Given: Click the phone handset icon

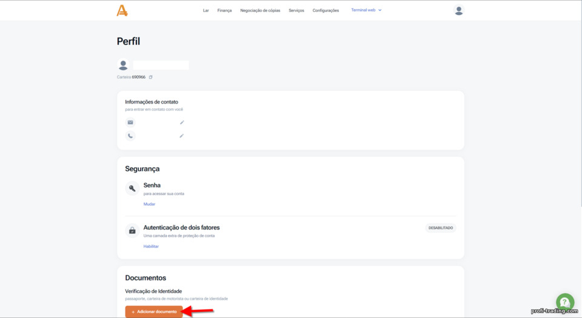Looking at the screenshot, I should pos(130,136).
